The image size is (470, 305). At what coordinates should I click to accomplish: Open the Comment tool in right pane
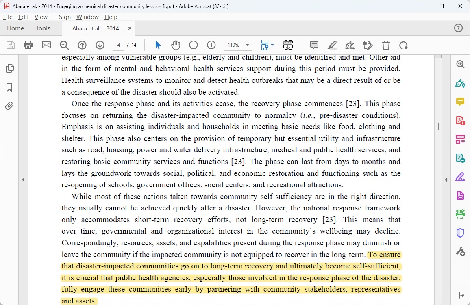pyautogui.click(x=460, y=102)
